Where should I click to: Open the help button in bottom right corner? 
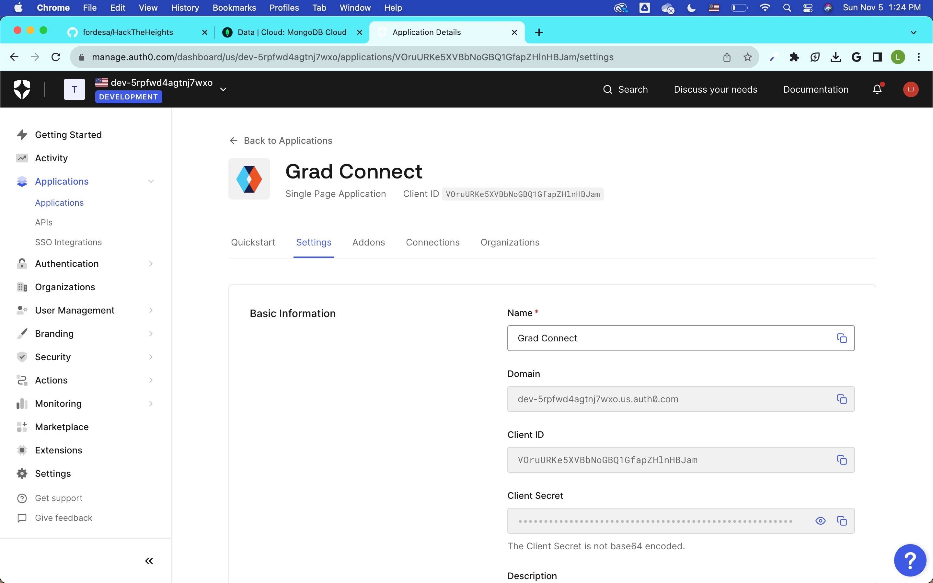[910, 560]
